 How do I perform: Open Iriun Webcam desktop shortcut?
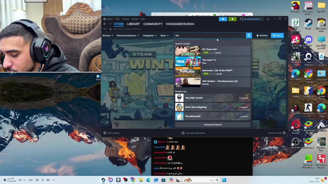(x=308, y=59)
